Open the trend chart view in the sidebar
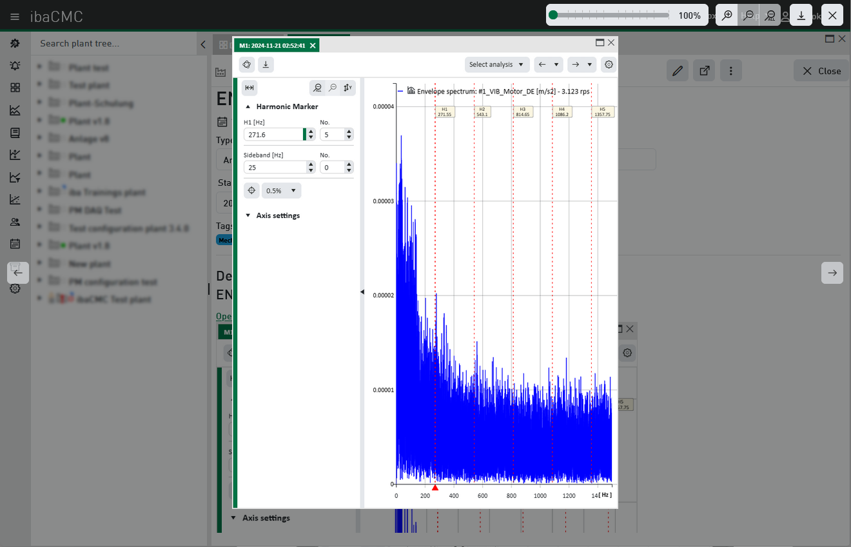The width and height of the screenshot is (851, 547). tap(15, 110)
